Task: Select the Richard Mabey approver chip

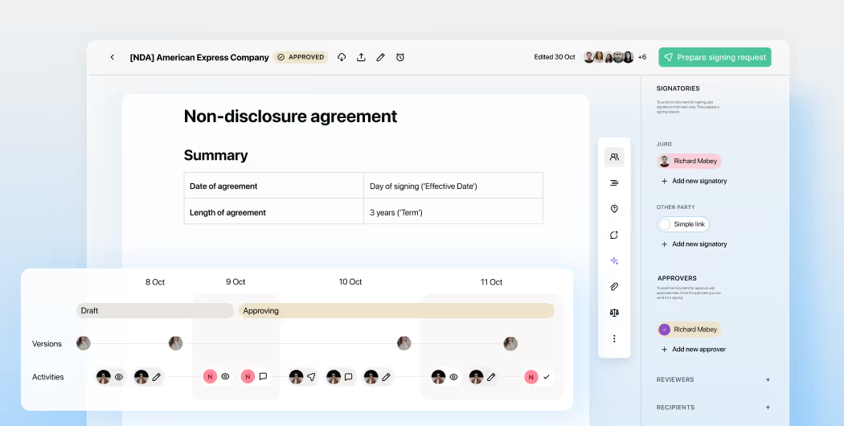Action: [x=689, y=329]
